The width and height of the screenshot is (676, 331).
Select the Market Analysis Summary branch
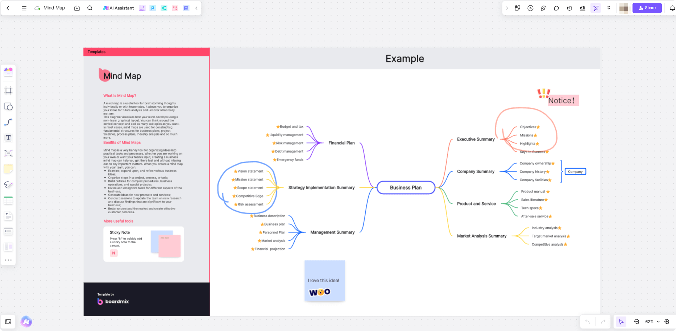pyautogui.click(x=481, y=236)
